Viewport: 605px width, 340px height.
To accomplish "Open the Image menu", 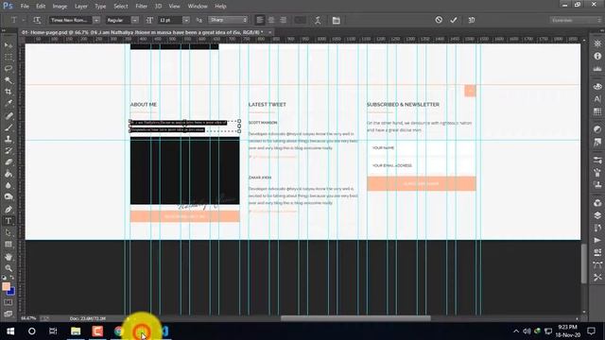I will (60, 7).
